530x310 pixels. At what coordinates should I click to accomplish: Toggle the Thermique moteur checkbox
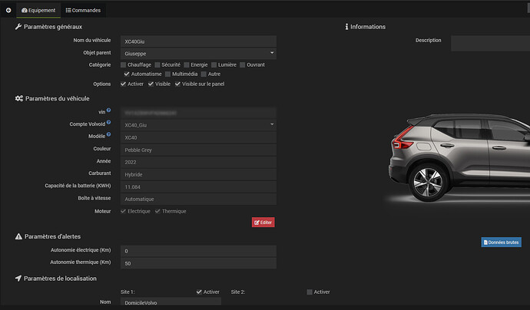click(157, 211)
